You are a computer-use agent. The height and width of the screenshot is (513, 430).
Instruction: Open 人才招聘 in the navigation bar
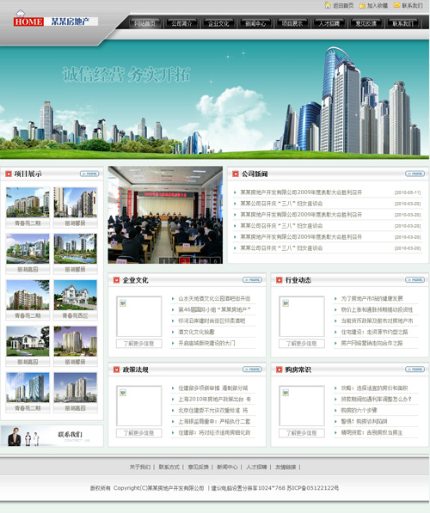click(329, 23)
